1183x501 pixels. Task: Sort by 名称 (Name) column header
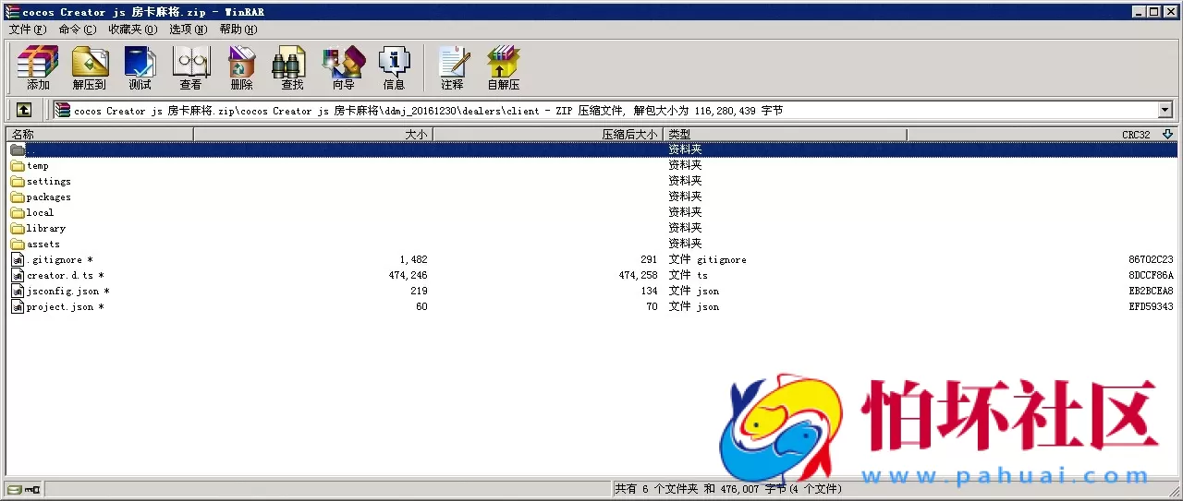pos(100,135)
